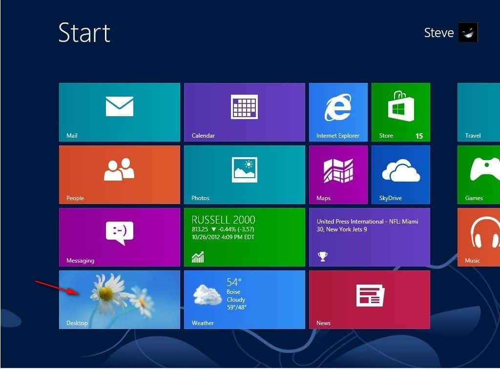Screen dimensions: 500x369
Task: Click the Steve user name
Action: coord(439,33)
